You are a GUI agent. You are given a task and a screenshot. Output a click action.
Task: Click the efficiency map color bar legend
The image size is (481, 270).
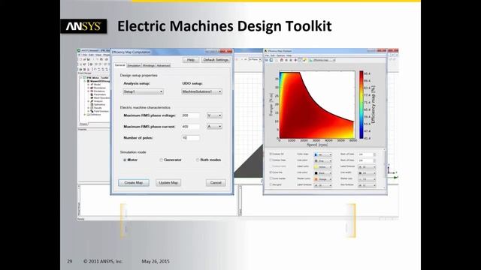[362, 105]
